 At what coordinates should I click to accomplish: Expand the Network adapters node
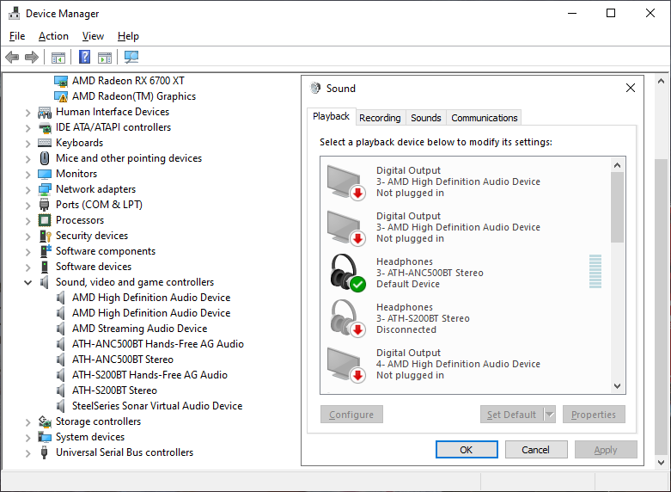[x=27, y=190]
